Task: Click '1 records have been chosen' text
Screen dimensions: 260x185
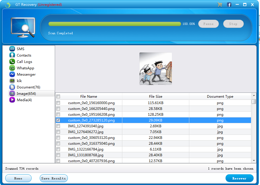Action: click(x=231, y=168)
